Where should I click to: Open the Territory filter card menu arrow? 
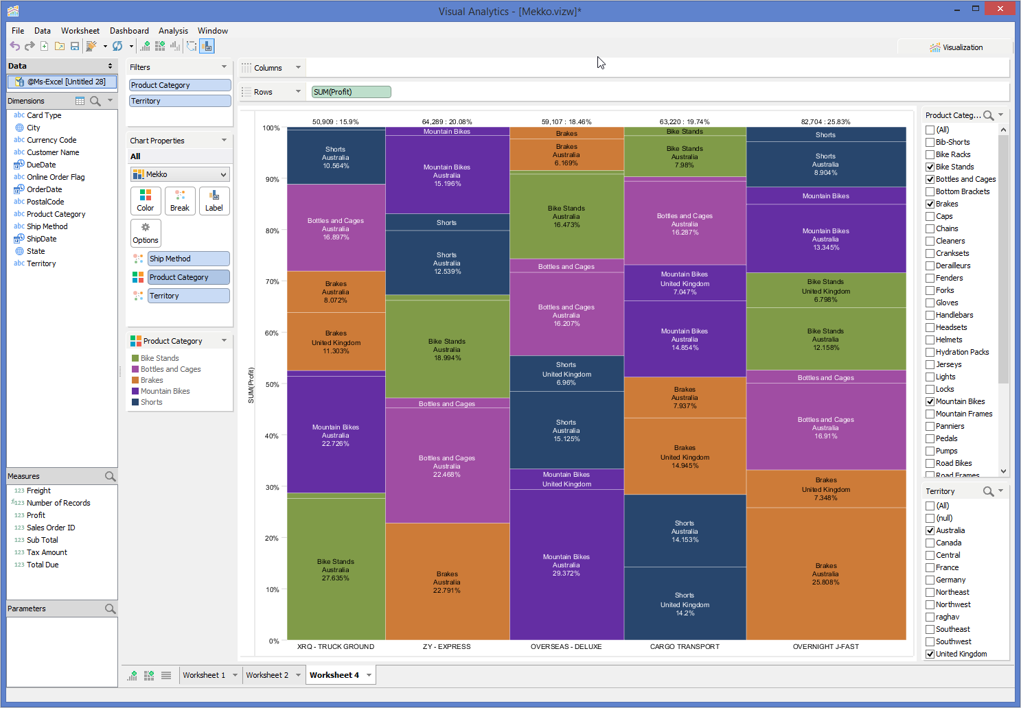tap(1000, 491)
